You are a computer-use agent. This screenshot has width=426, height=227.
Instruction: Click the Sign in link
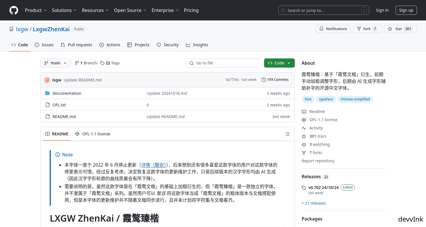382,10
